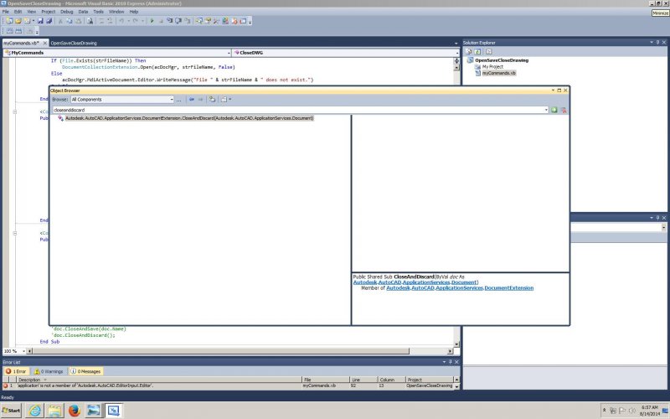Click the Clear Search icon in Object Browser
Image resolution: width=670 pixels, height=419 pixels.
click(564, 110)
